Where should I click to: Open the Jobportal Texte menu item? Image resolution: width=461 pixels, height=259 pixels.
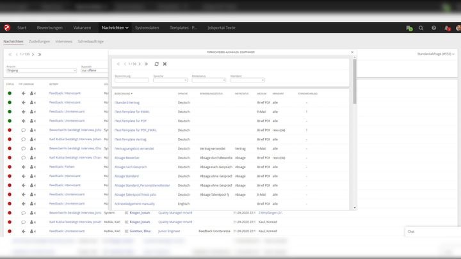[222, 27]
